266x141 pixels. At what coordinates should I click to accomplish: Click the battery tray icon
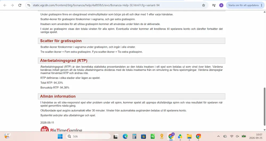pos(244,136)
